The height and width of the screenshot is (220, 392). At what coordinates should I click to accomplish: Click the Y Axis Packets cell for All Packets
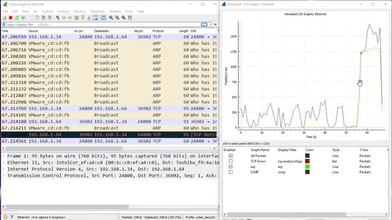365,156
